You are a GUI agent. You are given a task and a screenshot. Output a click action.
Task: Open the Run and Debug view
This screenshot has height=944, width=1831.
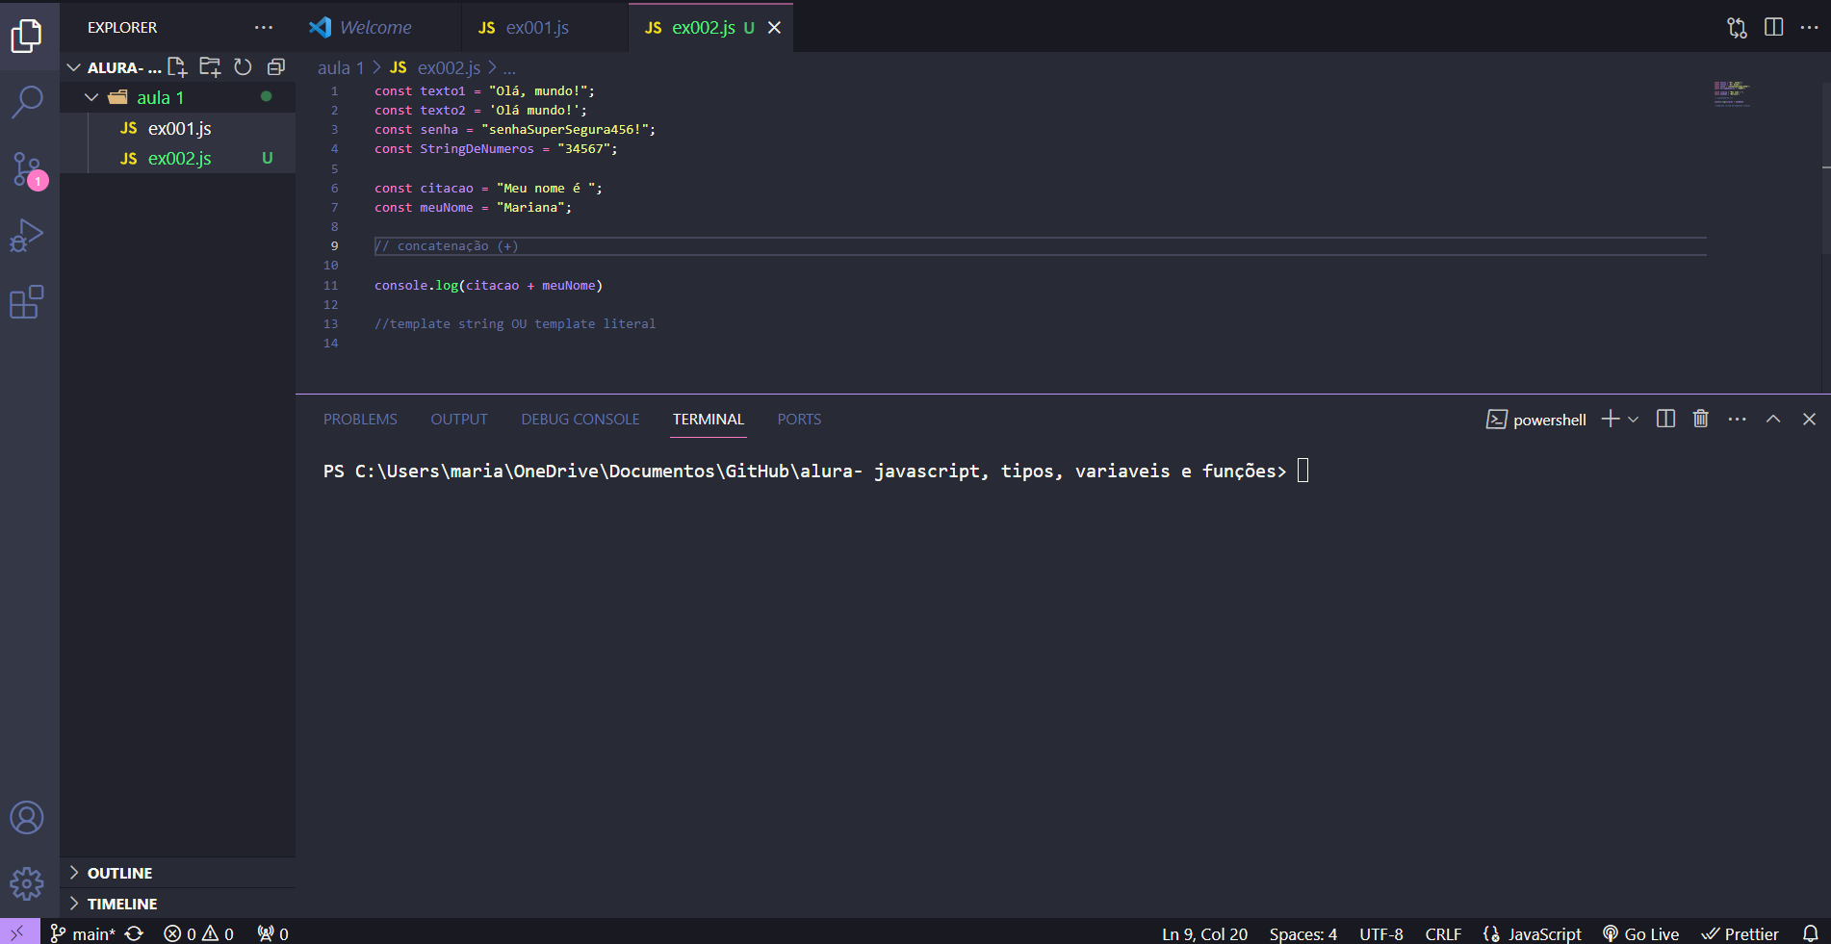[x=27, y=236]
